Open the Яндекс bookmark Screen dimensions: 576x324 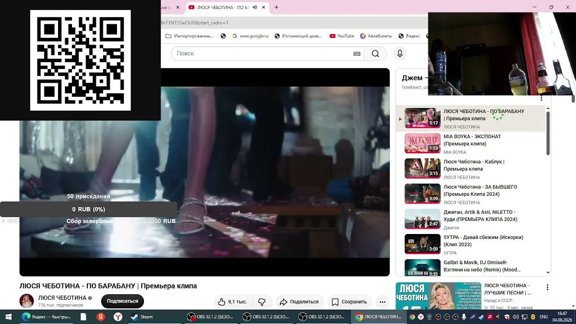coord(409,36)
